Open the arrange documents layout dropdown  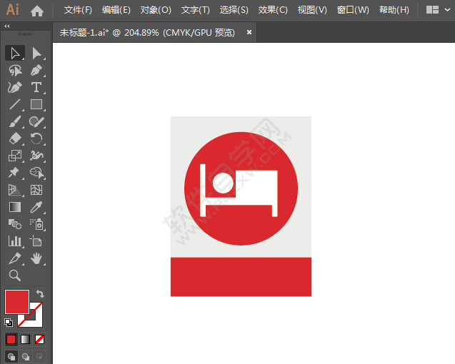tap(436, 11)
